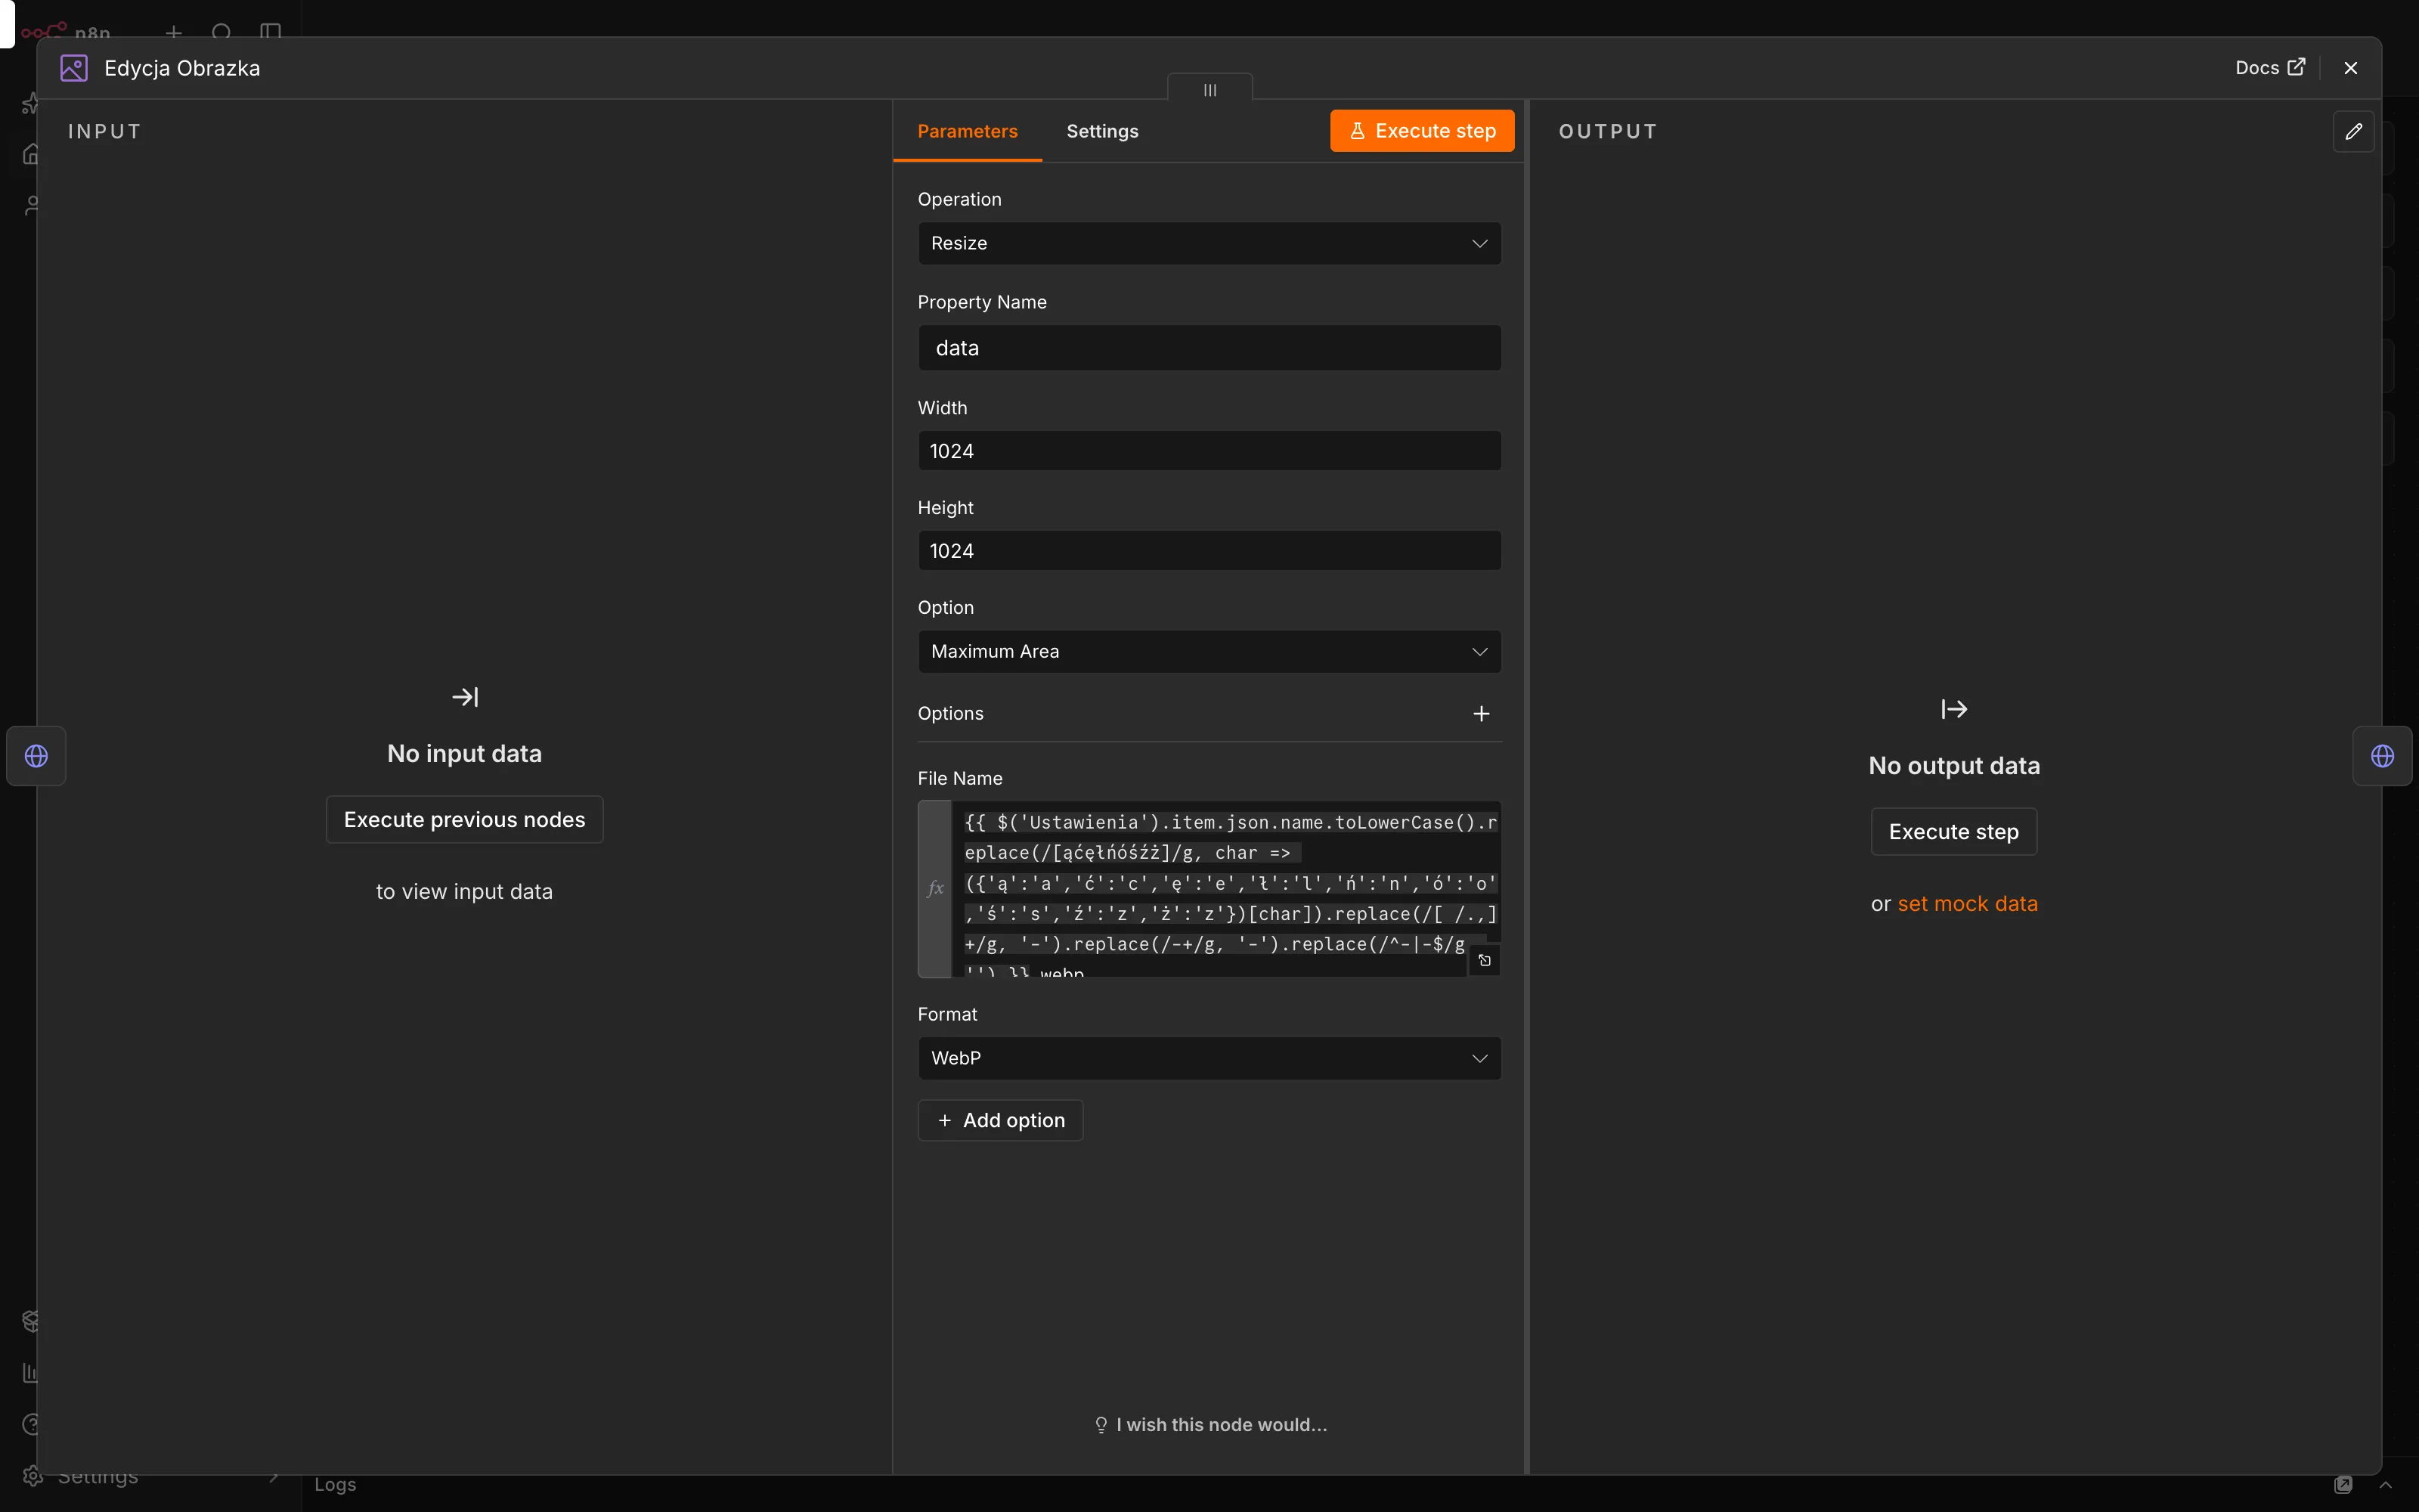Click the pencil edit output icon

click(2353, 131)
